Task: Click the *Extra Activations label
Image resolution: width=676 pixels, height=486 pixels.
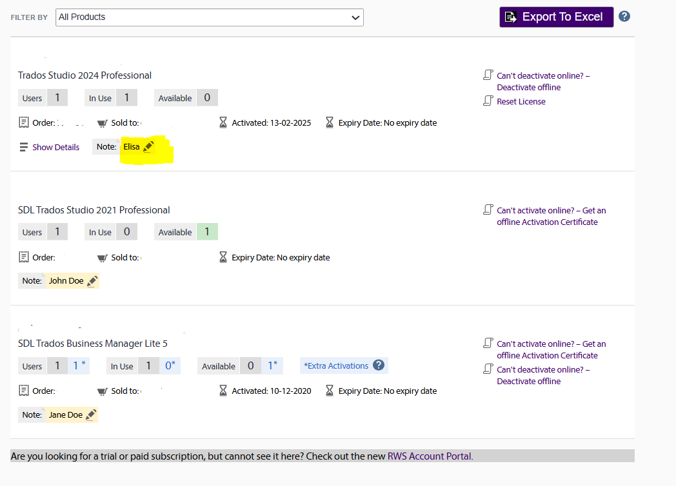Action: [336, 365]
